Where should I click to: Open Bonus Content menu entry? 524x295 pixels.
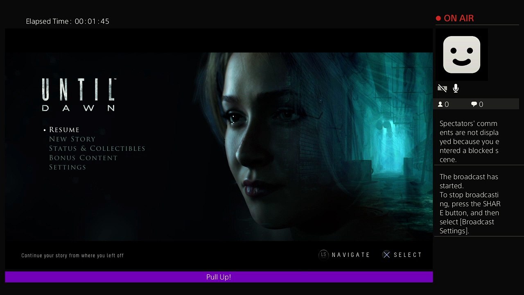tap(83, 158)
